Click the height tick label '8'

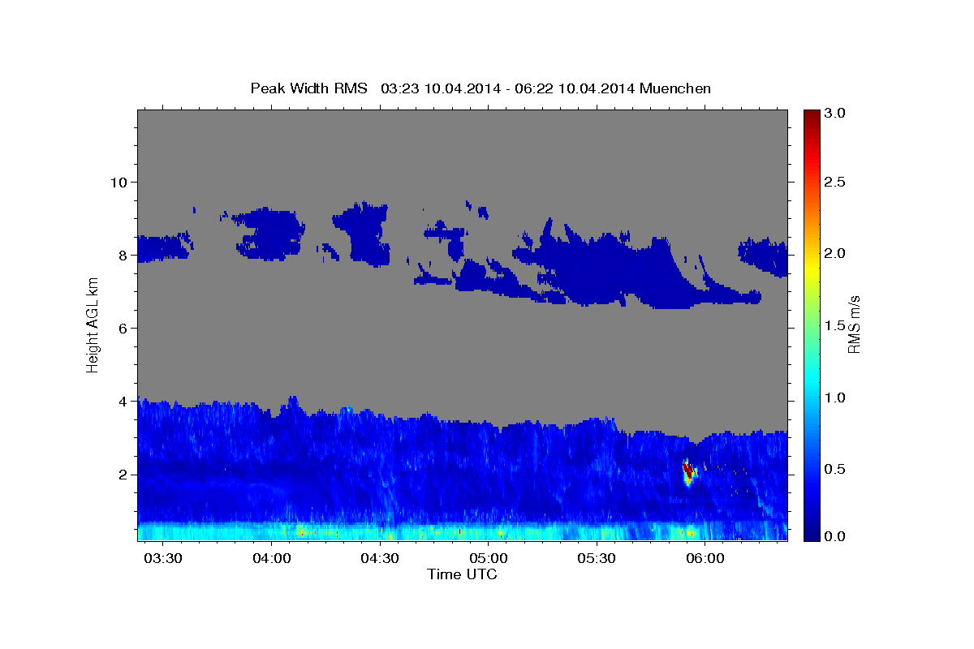(122, 255)
